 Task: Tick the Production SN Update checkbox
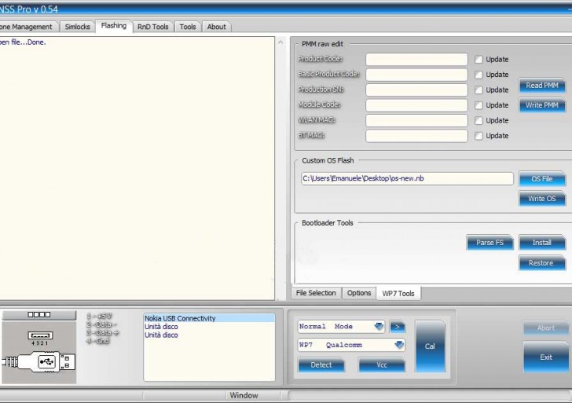pyautogui.click(x=478, y=90)
